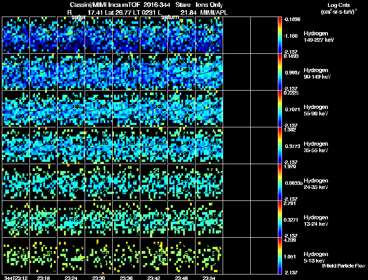368x280 pixels.
Task: Click the 0.3773 color scale value
Action: (x=293, y=146)
